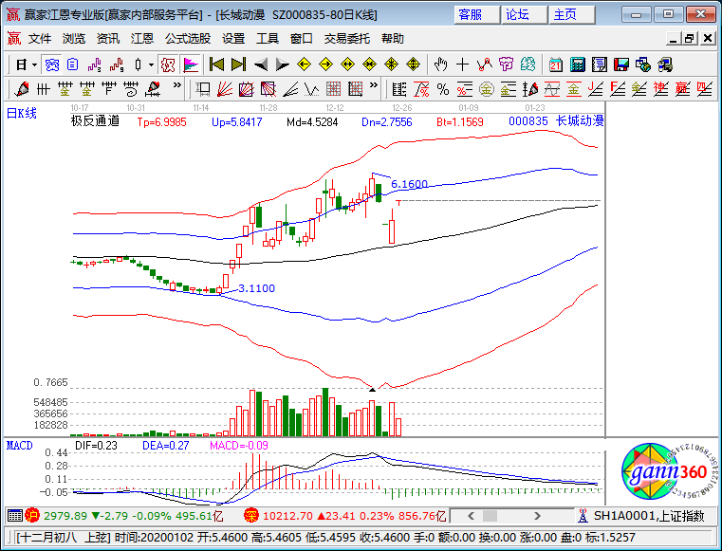Image resolution: width=722 pixels, height=551 pixels.
Task: Click the MACD indicator label
Action: pos(19,446)
